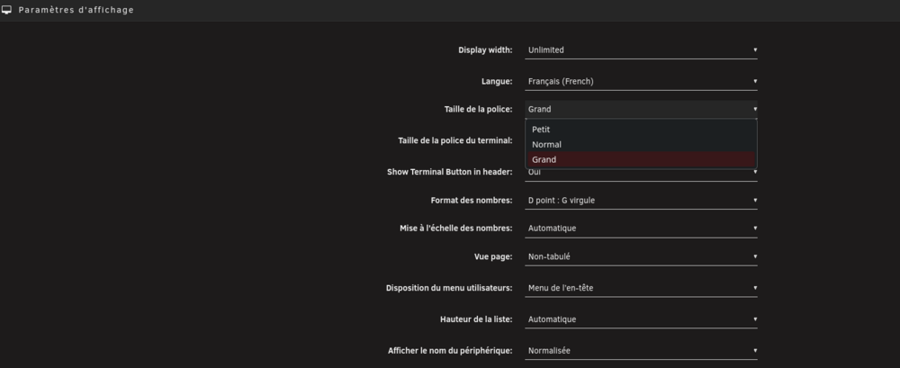This screenshot has width=900, height=368.
Task: Choose Grand in the font size list
Action: (641, 159)
